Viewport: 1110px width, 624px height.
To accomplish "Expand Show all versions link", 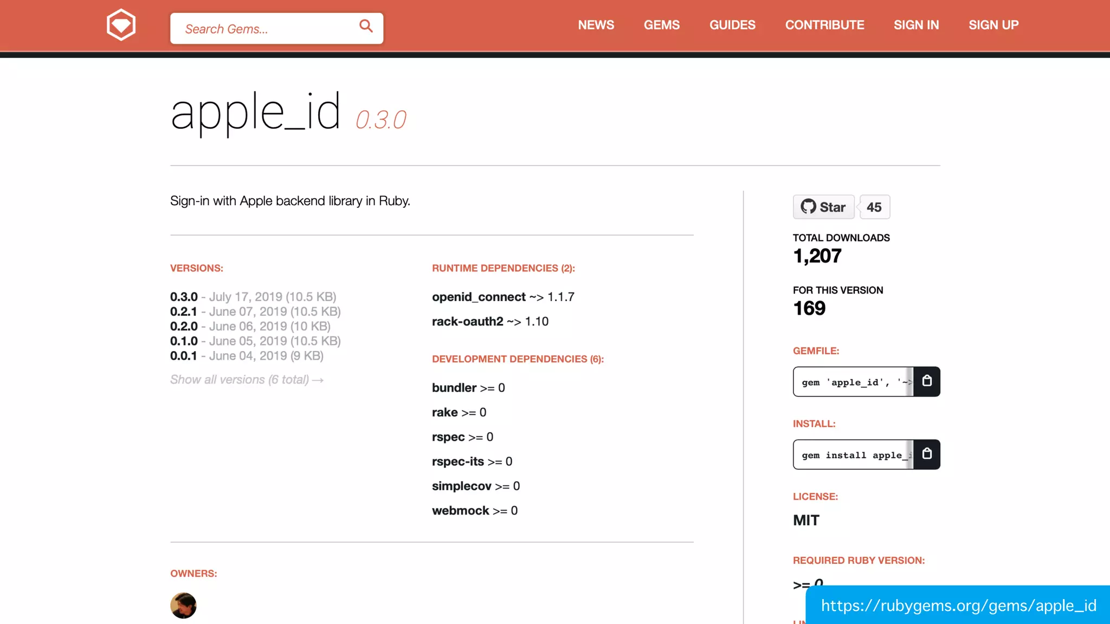I will [x=247, y=380].
